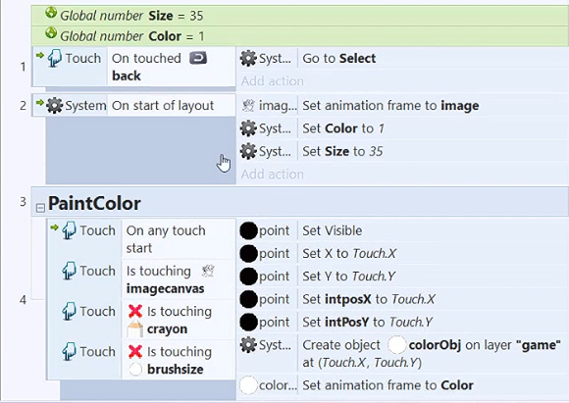Click the white colorObj swatch in Create object action

coord(396,345)
